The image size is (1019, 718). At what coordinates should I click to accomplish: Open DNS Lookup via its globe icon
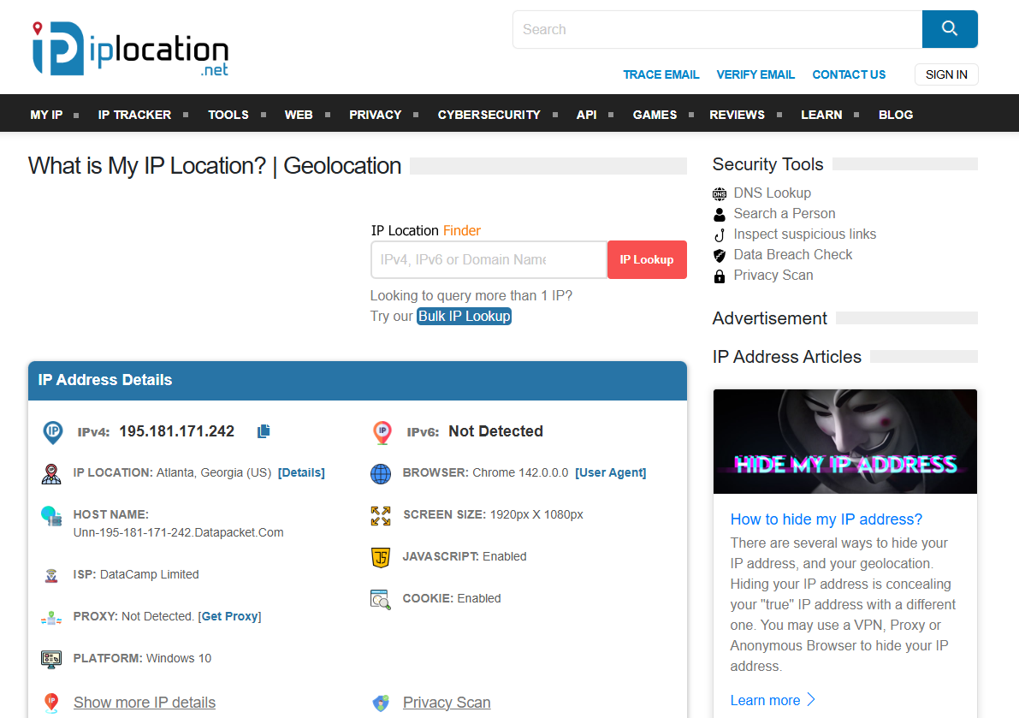click(x=720, y=193)
